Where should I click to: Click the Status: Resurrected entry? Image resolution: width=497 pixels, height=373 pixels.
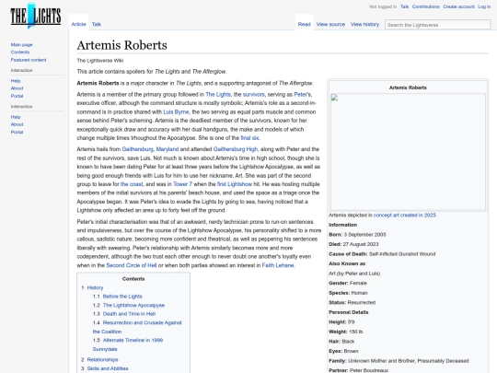[353, 303]
